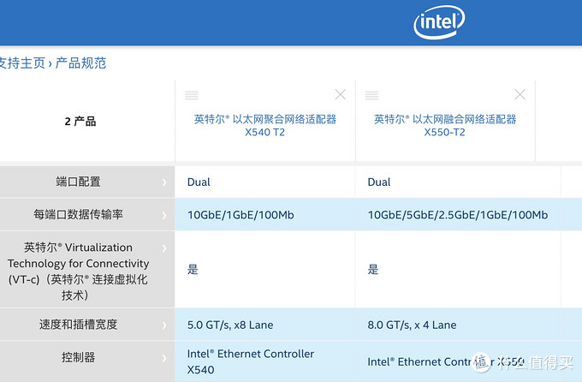
Task: Remove the X550-T2 product from comparison
Action: tap(520, 95)
